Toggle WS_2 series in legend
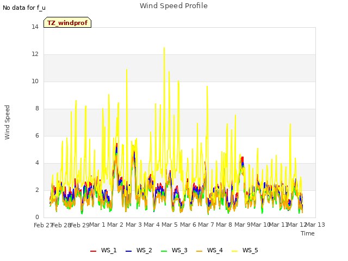The image size is (348, 261). coord(139,250)
